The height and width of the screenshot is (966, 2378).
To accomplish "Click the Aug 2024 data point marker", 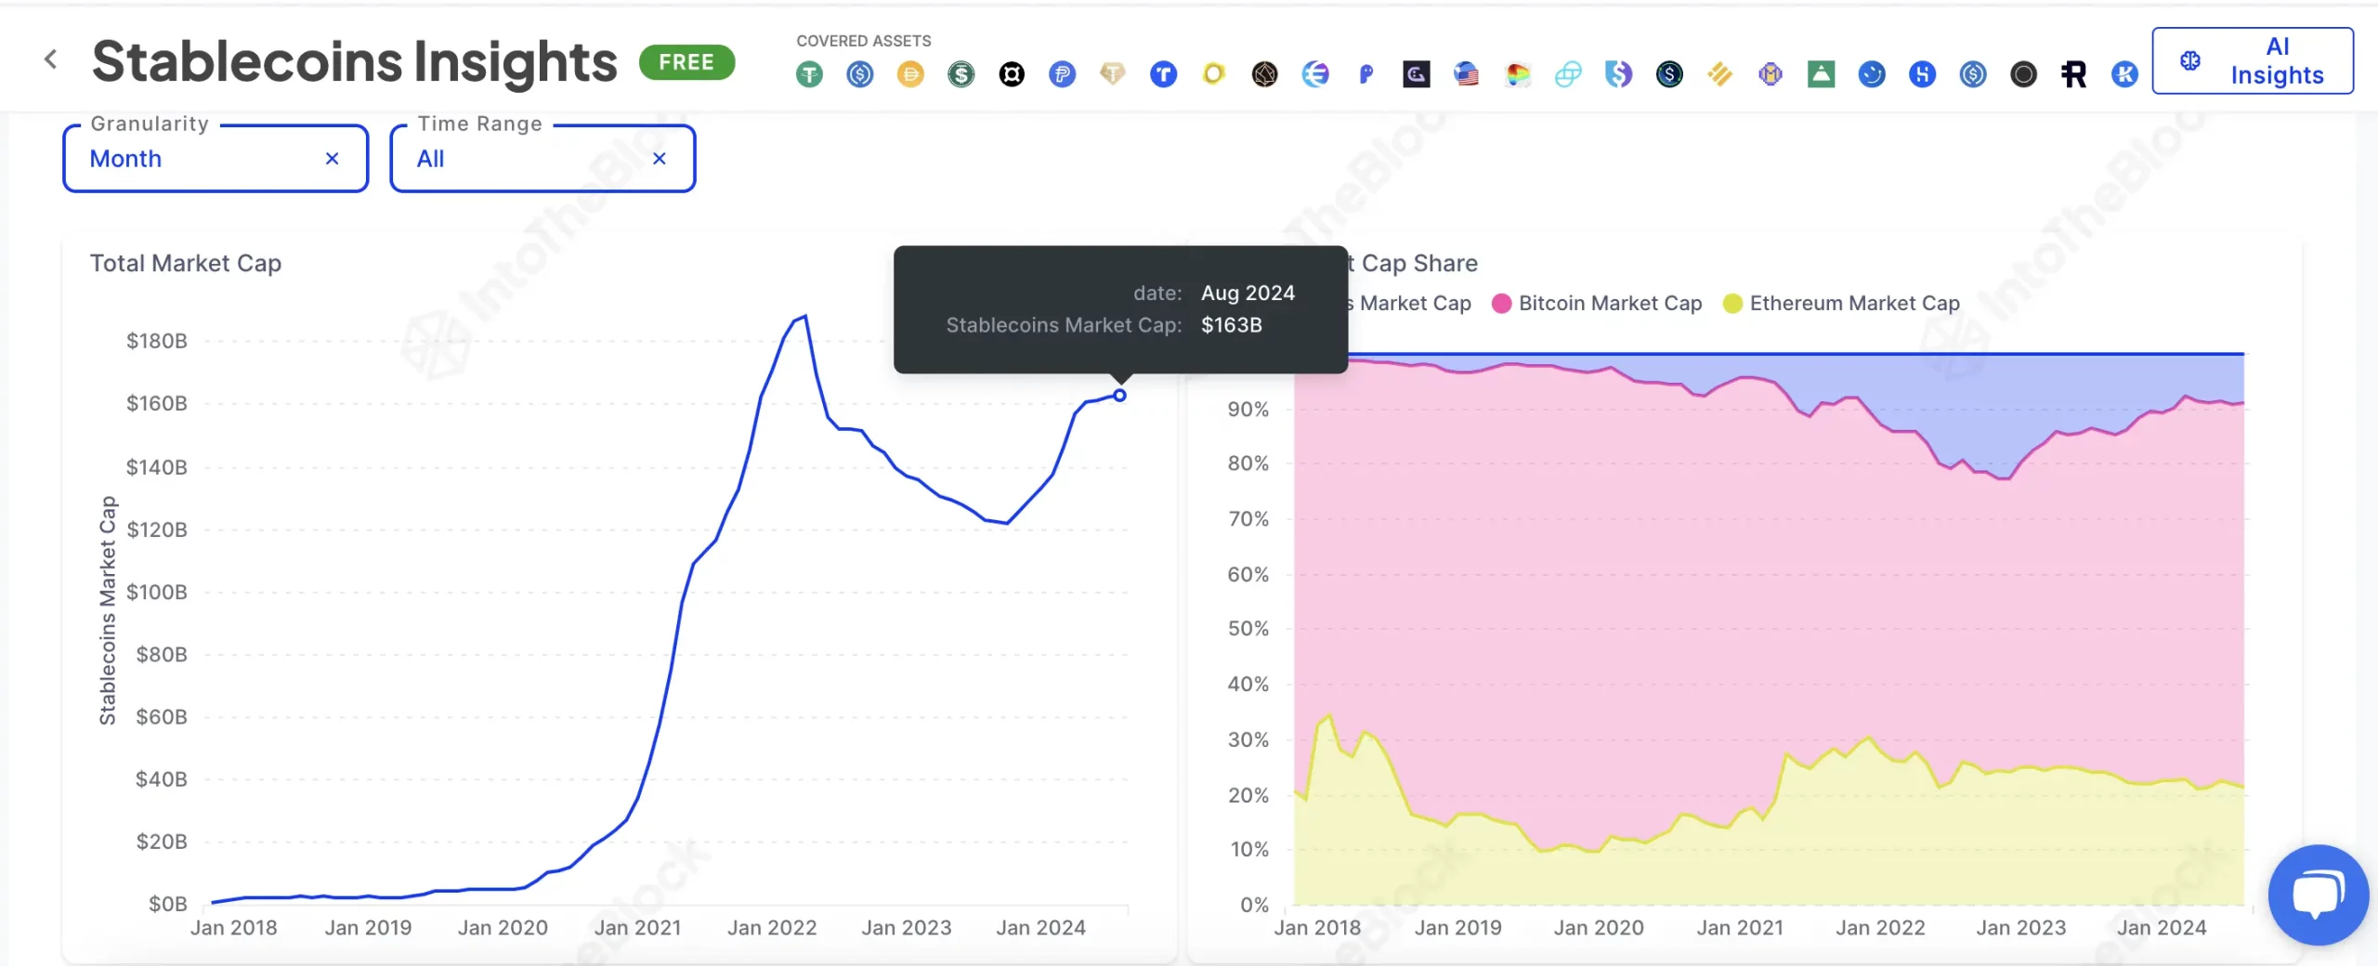I will click(x=1120, y=396).
